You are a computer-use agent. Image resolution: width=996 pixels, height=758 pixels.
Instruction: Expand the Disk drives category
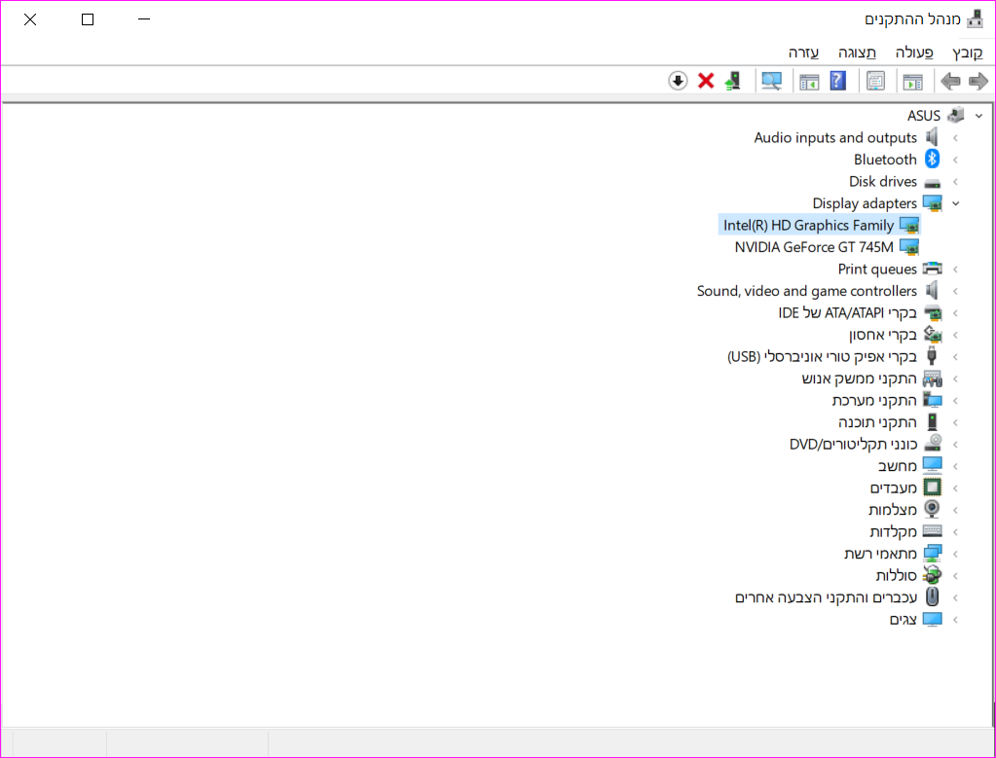(x=955, y=182)
